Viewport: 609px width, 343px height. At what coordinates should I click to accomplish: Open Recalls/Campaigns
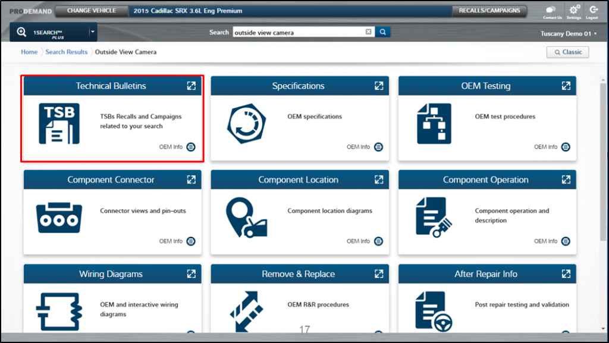coord(489,11)
